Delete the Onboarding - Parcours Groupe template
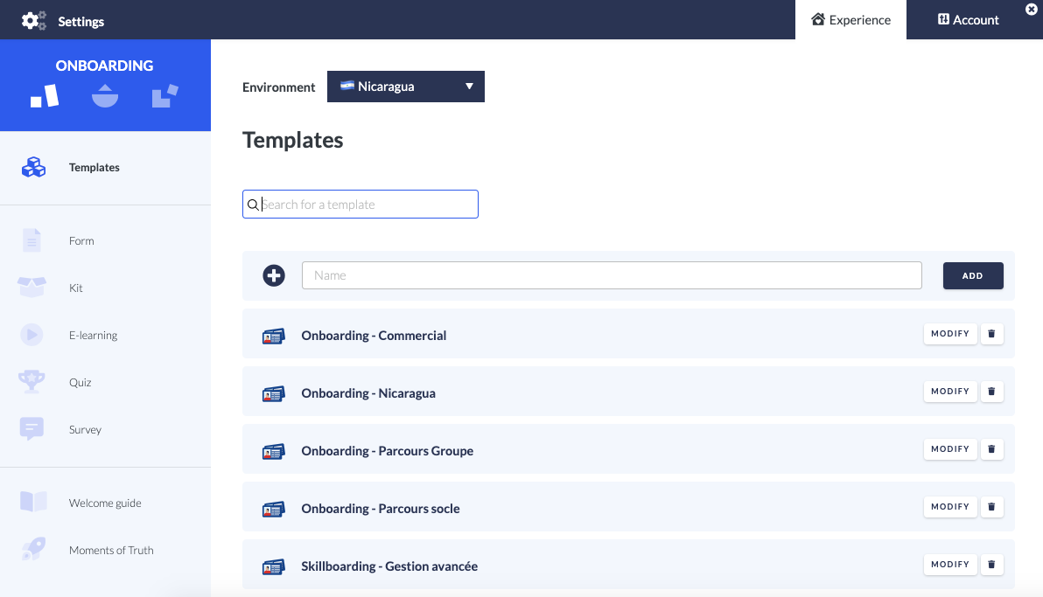The height and width of the screenshot is (597, 1043). pos(991,449)
